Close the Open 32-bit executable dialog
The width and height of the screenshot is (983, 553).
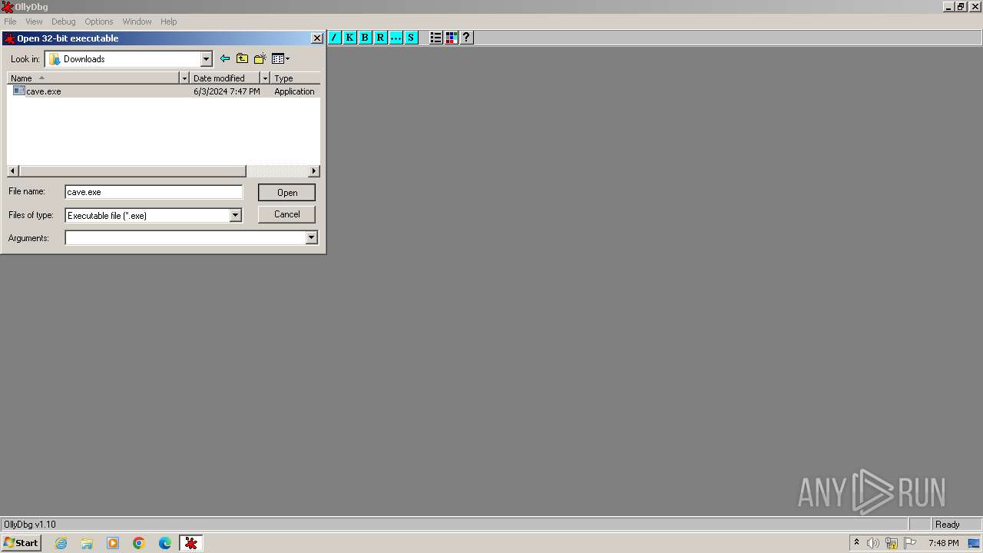316,38
